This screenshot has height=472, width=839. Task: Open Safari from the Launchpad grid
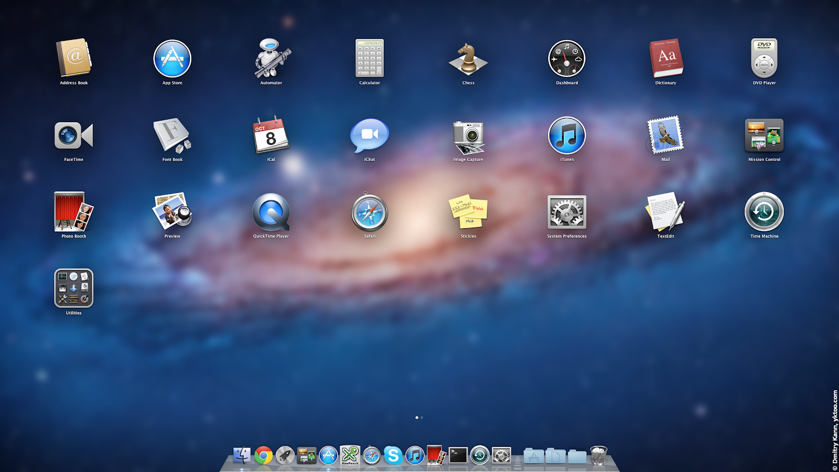tap(370, 212)
